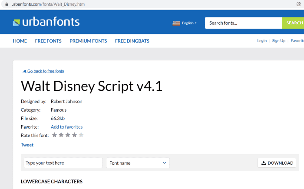The image size is (304, 189).
Task: Open FREE DINGBATS menu
Action: 132,41
